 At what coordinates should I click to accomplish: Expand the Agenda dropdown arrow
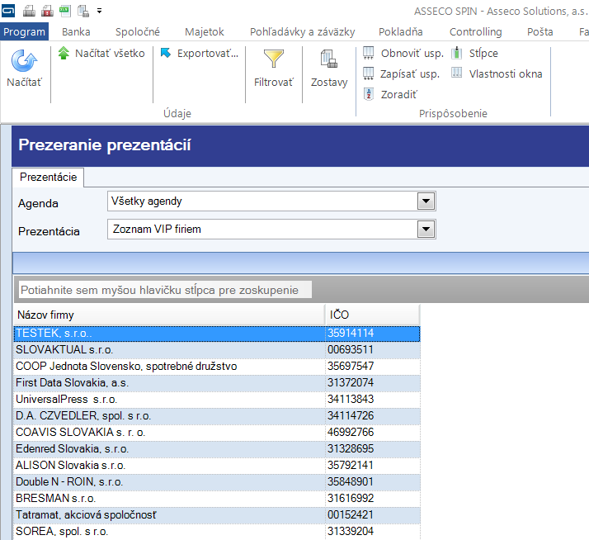[x=426, y=201]
